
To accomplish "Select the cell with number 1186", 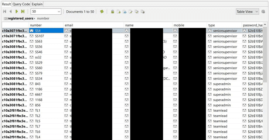I will tap(46, 89).
